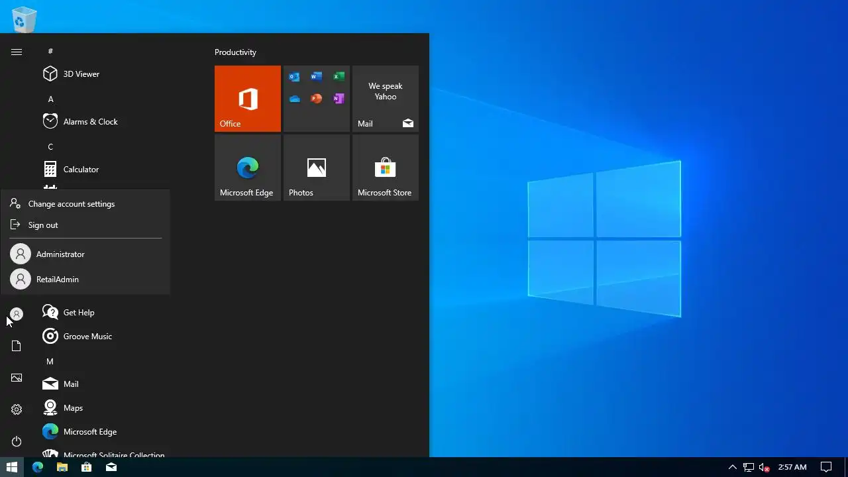848x477 pixels.
Task: Click the Office tile
Action: pos(248,99)
